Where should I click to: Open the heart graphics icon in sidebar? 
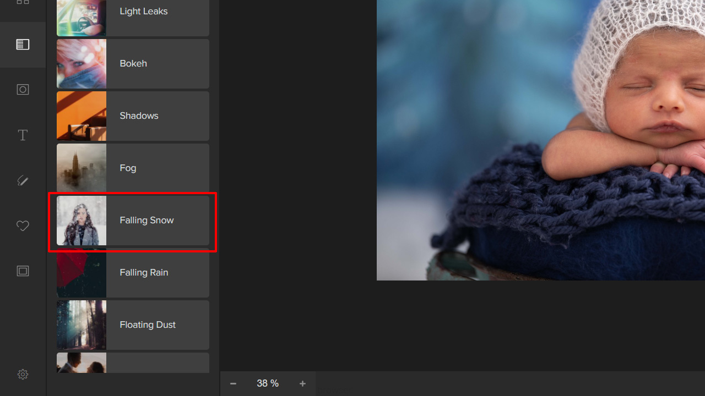point(23,226)
